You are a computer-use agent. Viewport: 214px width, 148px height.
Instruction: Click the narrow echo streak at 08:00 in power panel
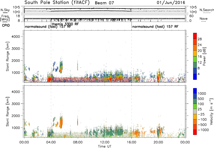click(x=78, y=66)
